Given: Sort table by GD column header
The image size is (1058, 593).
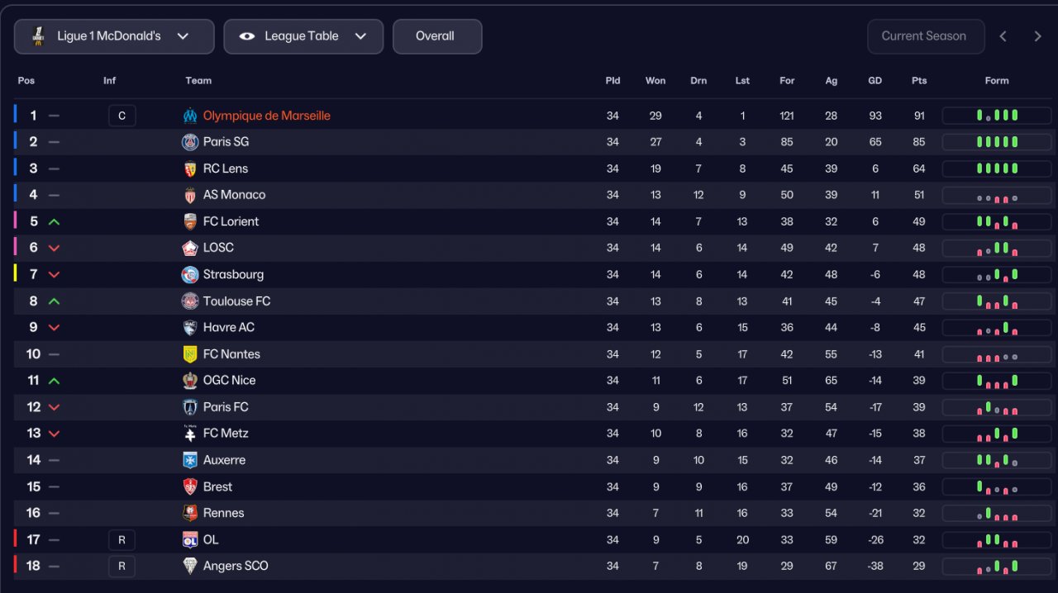Looking at the screenshot, I should click(x=875, y=81).
